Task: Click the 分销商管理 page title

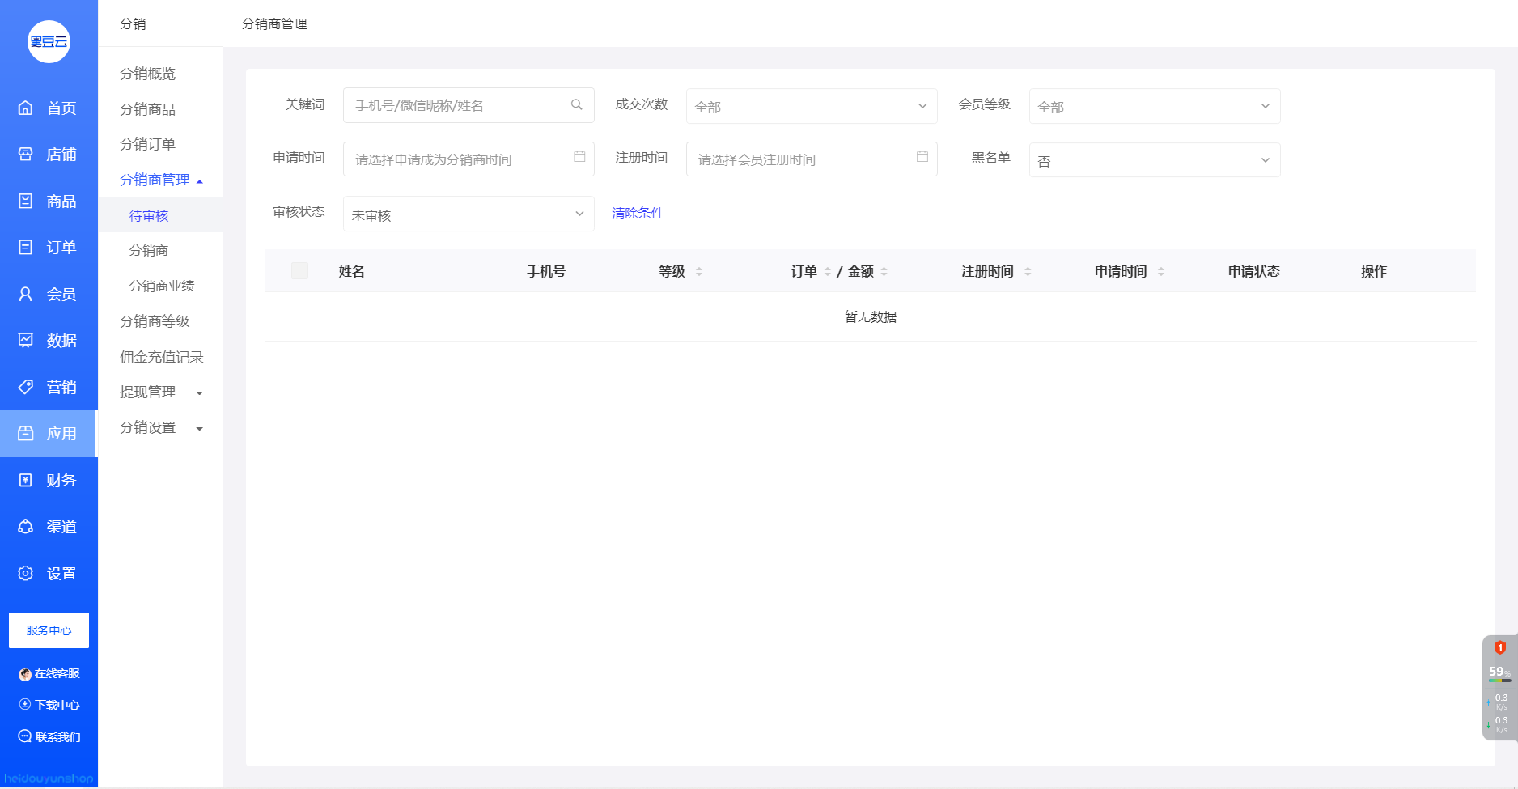Action: point(274,23)
